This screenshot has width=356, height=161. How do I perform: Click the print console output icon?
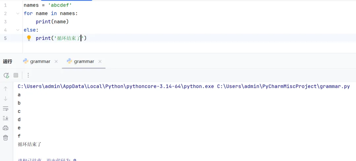pyautogui.click(x=6, y=128)
